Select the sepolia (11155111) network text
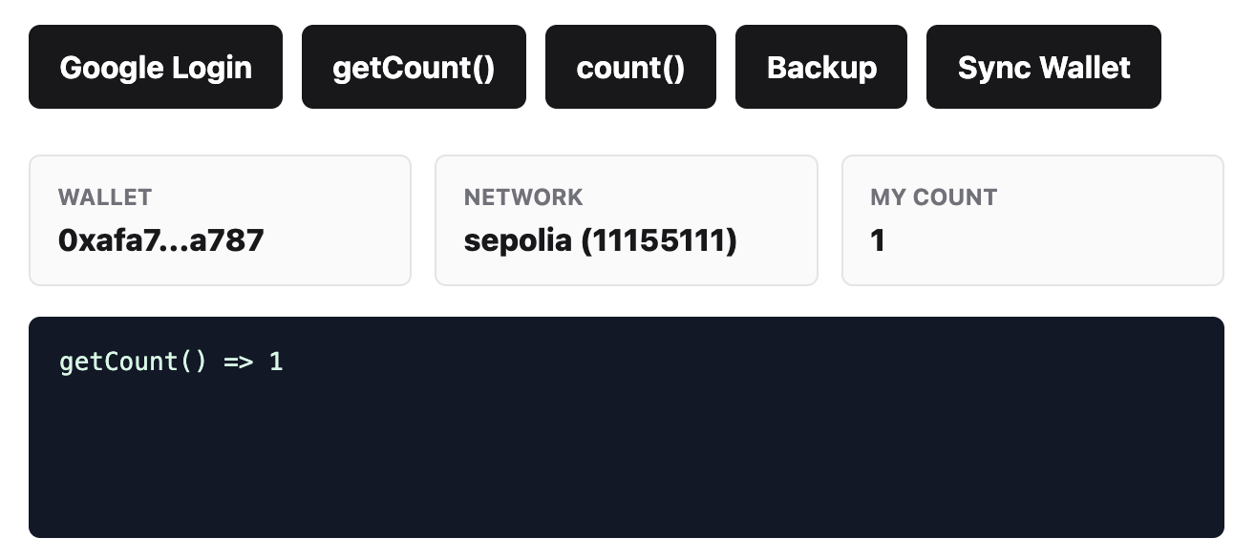 (x=601, y=240)
